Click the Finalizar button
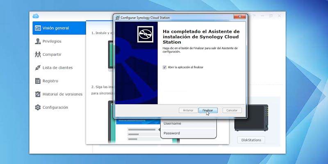Image resolution: width=328 pixels, height=164 pixels. 208,110
